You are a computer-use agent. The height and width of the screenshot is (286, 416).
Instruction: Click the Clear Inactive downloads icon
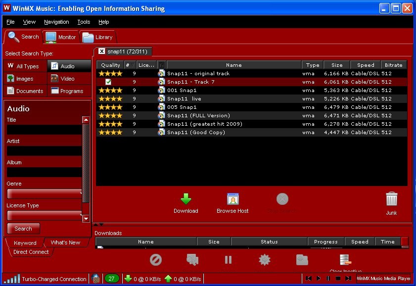click(x=345, y=260)
